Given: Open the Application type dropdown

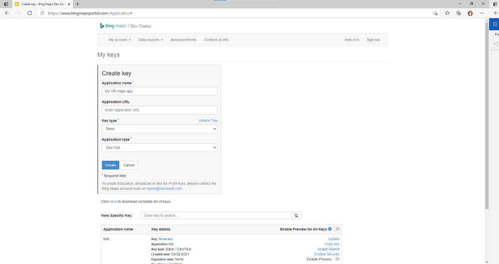Looking at the screenshot, I should pyautogui.click(x=159, y=147).
